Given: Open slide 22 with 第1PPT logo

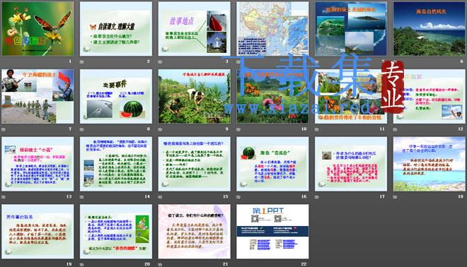Looking at the screenshot, I should (x=272, y=231).
